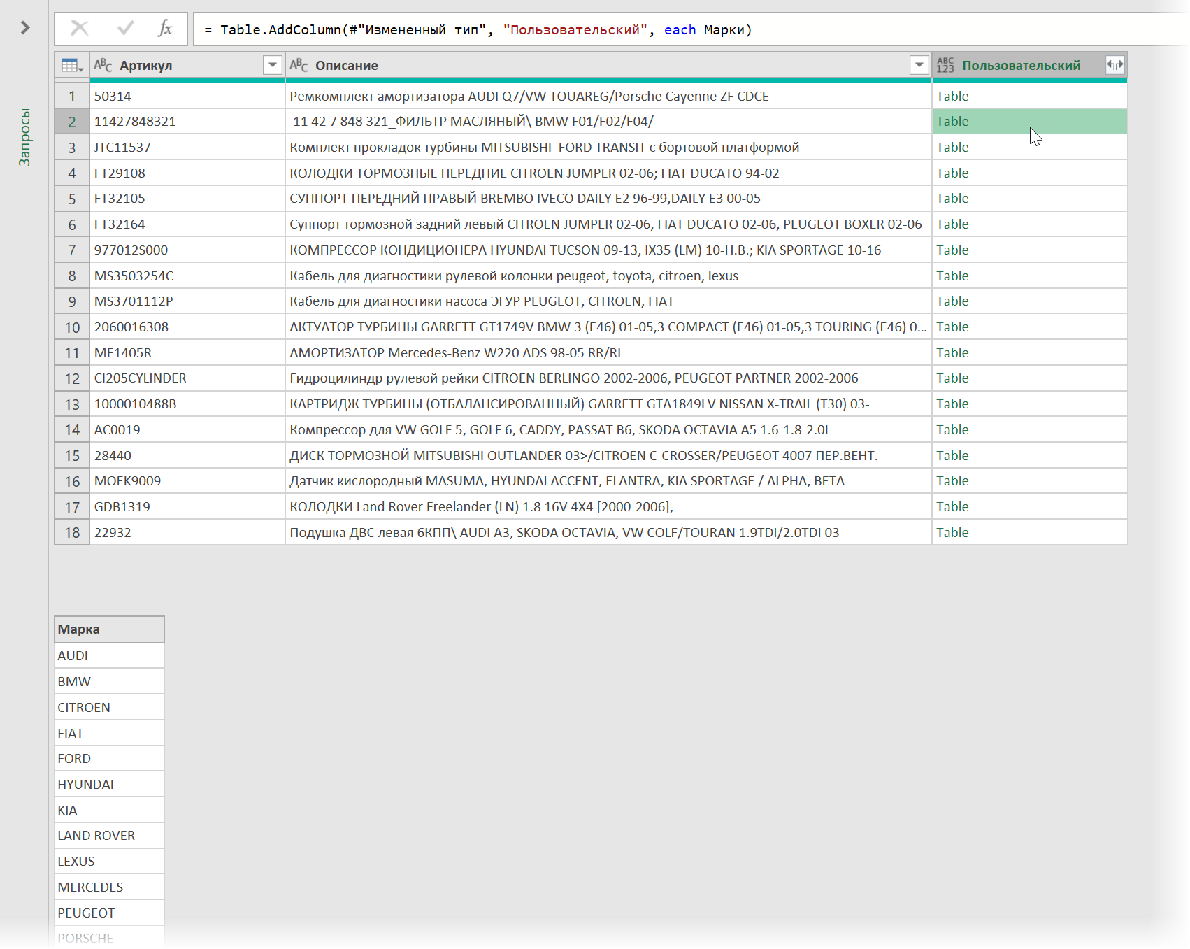The height and width of the screenshot is (949, 1190).
Task: Select the Пользовательский column header
Action: tap(1029, 65)
